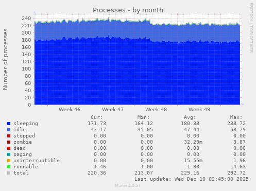
Task: Click the 'idle' legend label
Action: (20, 130)
